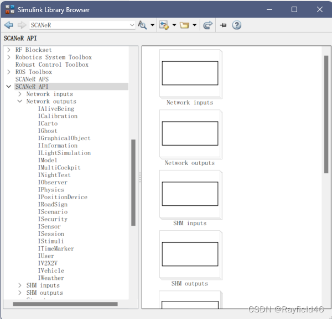The image size is (332, 319).
Task: Click the Simulink Library Browser title icon
Action: point(10,9)
